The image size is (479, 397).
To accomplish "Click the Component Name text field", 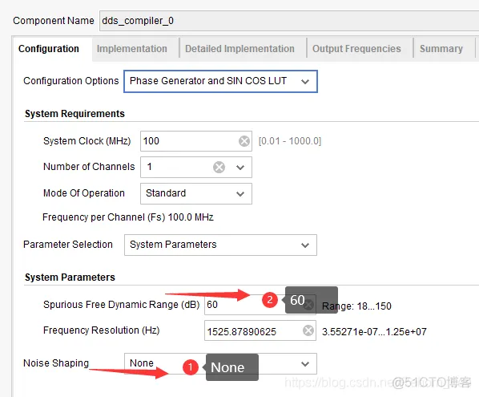I will [x=289, y=21].
